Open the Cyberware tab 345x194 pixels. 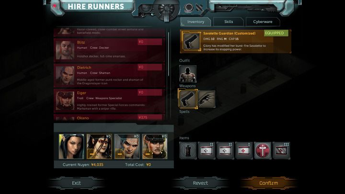click(263, 22)
